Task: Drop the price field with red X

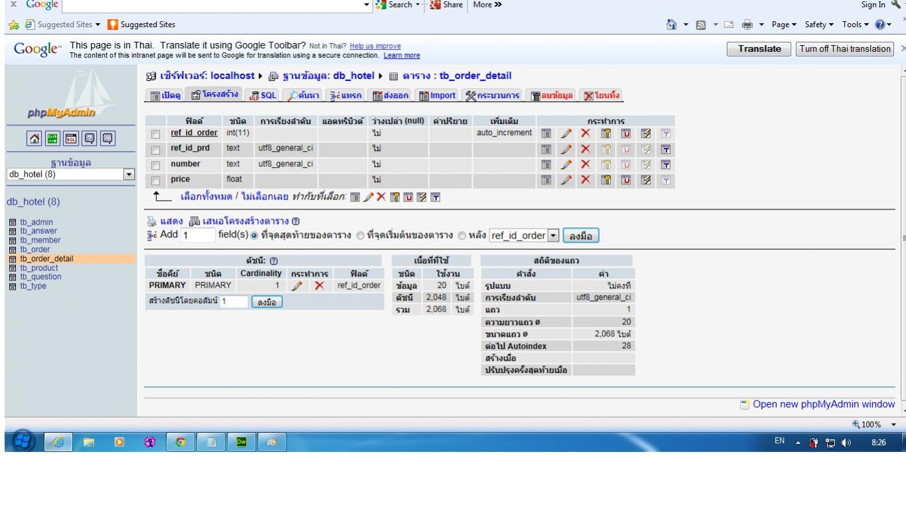Action: 586,179
